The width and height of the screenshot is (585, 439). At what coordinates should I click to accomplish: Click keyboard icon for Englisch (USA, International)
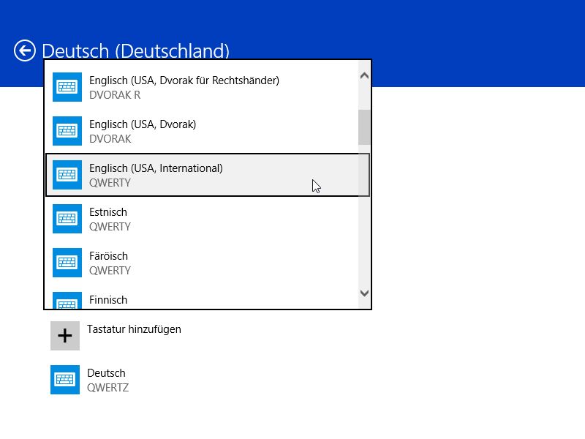(x=67, y=175)
